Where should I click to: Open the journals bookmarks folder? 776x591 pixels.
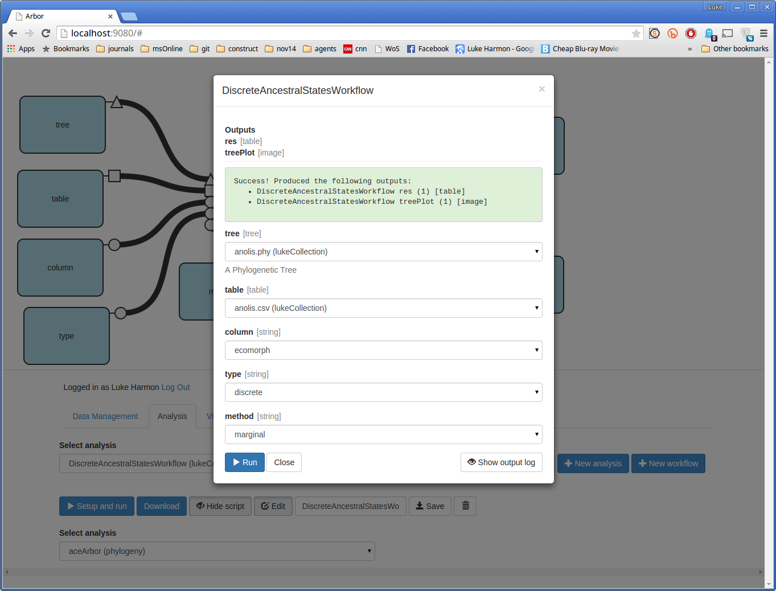(115, 49)
